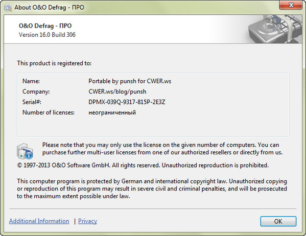This screenshot has height=236, width=306.
Task: Click the O&O Defrag title bar icon
Action: click(8, 8)
